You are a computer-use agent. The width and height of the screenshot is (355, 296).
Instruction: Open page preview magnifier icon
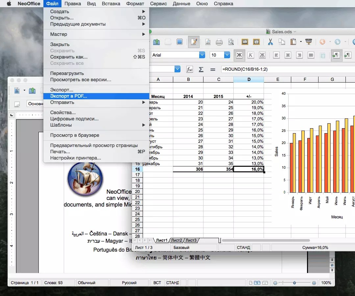pyautogui.click(x=231, y=42)
